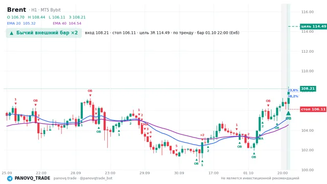
Task: Click the 100.00 price axis label
Action: pyautogui.click(x=308, y=170)
